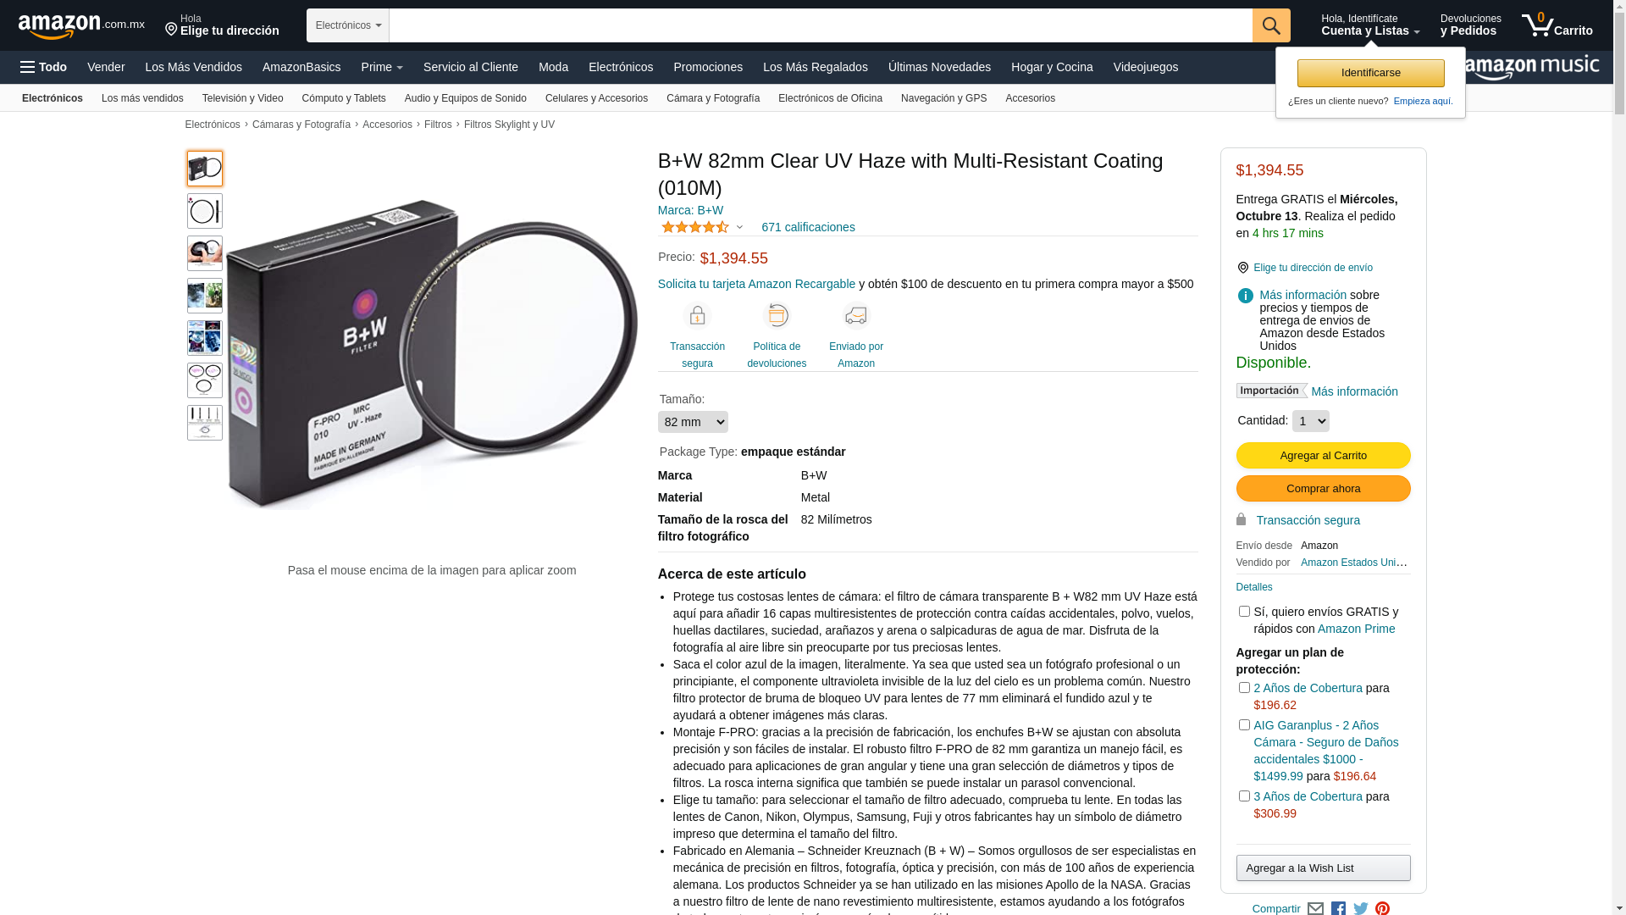Share product via Twitter icon
Image resolution: width=1626 pixels, height=915 pixels.
1361,908
